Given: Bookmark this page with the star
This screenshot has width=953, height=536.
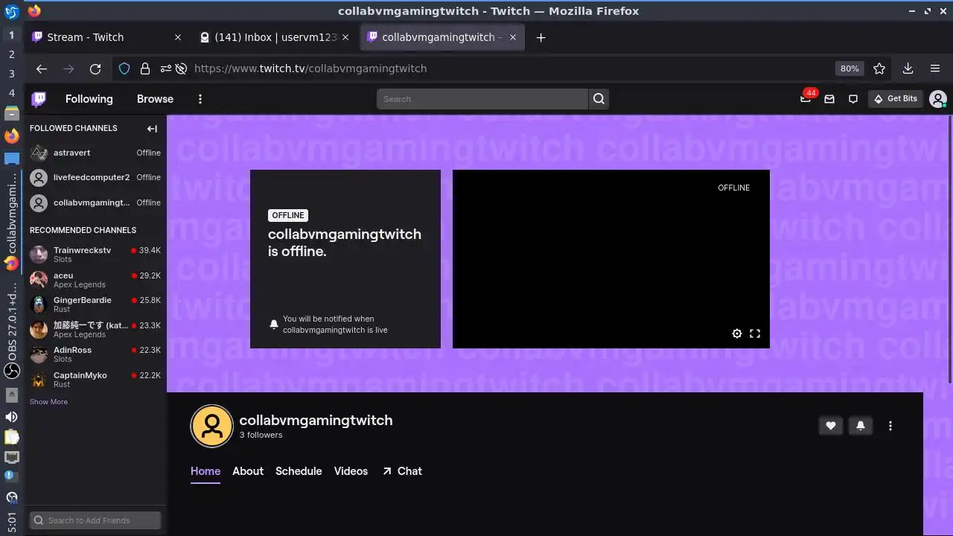Looking at the screenshot, I should pyautogui.click(x=879, y=68).
